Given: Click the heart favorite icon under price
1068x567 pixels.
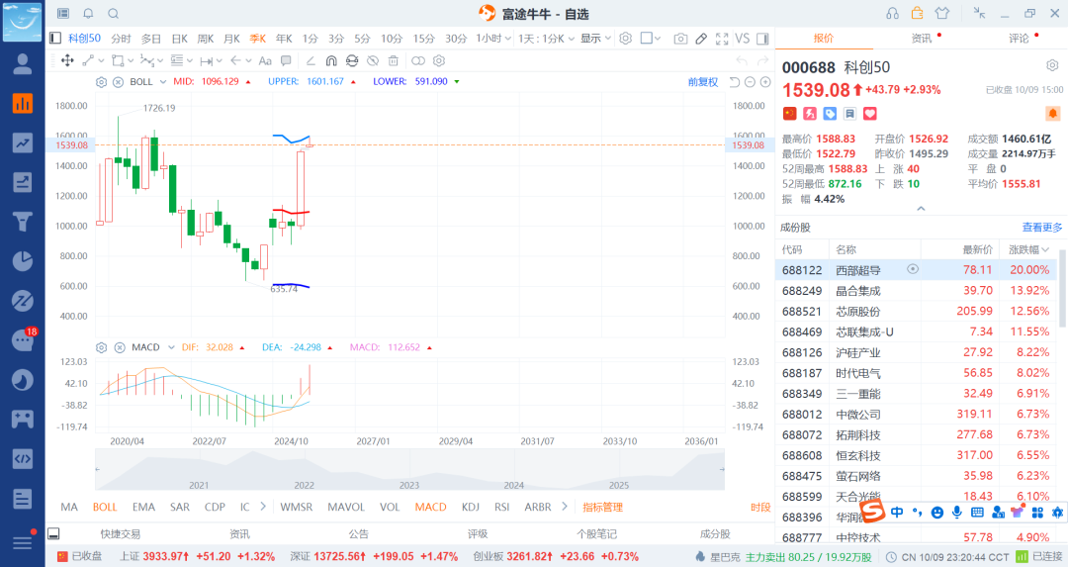Looking at the screenshot, I should (870, 114).
